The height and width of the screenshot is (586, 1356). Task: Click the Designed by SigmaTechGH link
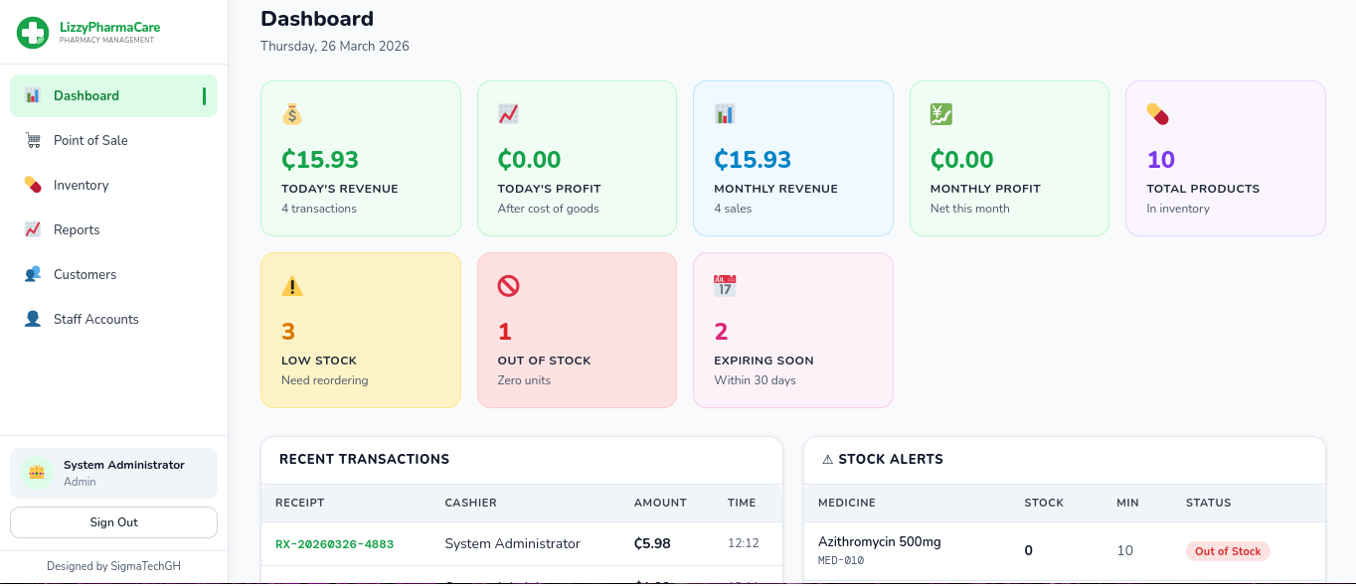[113, 565]
